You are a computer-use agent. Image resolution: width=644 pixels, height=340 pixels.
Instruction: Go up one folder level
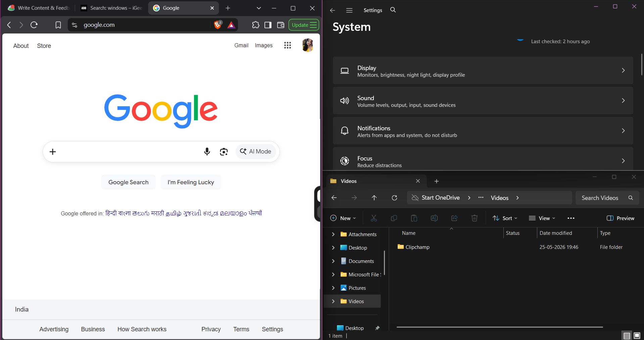374,198
